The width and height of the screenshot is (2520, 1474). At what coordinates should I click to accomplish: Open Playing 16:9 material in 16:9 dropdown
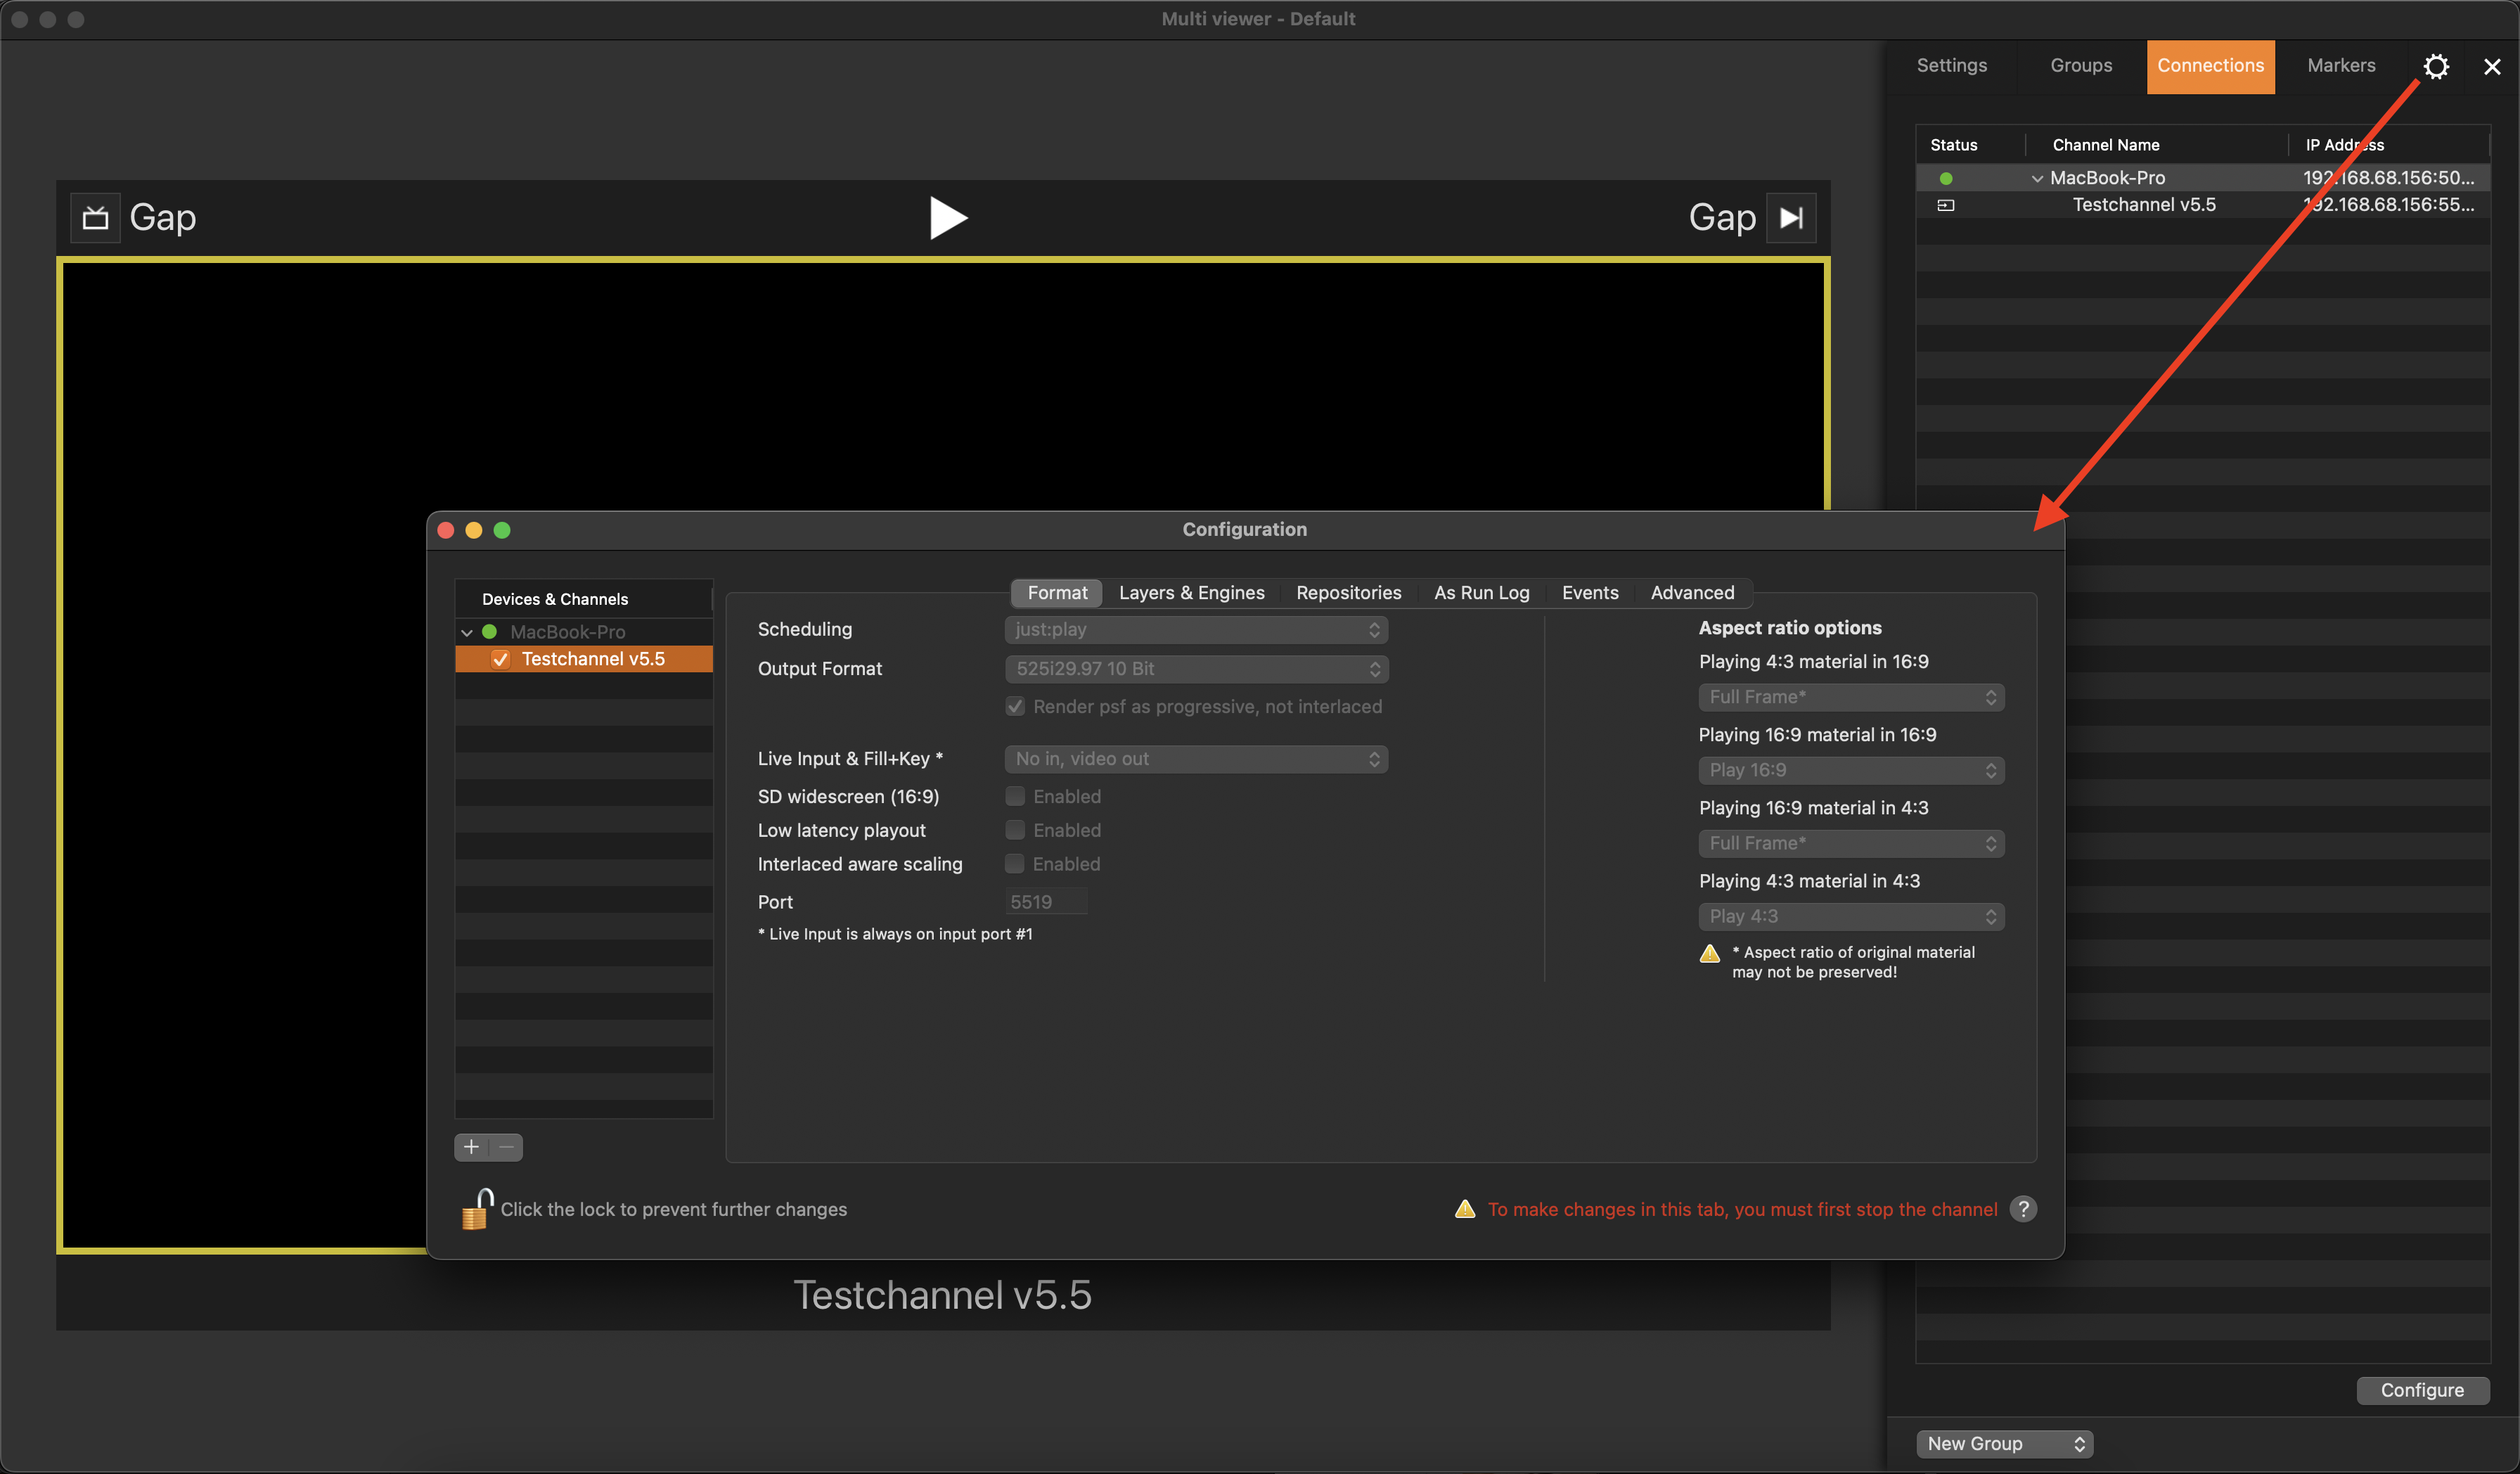coord(1851,770)
